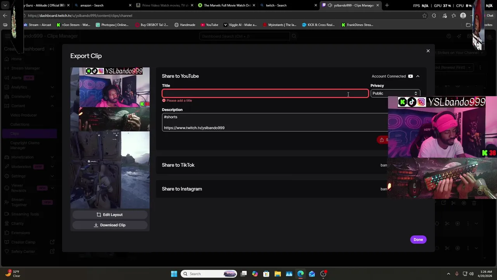
Task: Open the Photos app on the taskbar
Action: coord(289,274)
